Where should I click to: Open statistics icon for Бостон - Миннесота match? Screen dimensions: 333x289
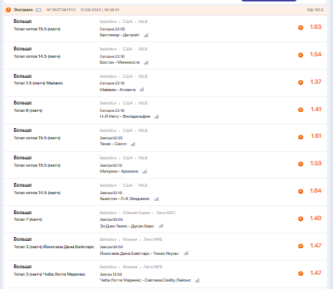147,62
